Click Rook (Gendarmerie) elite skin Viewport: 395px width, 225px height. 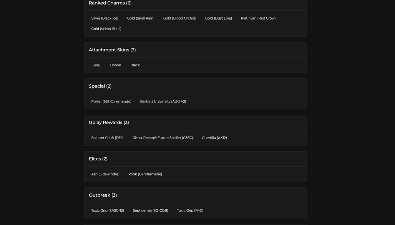[145, 174]
